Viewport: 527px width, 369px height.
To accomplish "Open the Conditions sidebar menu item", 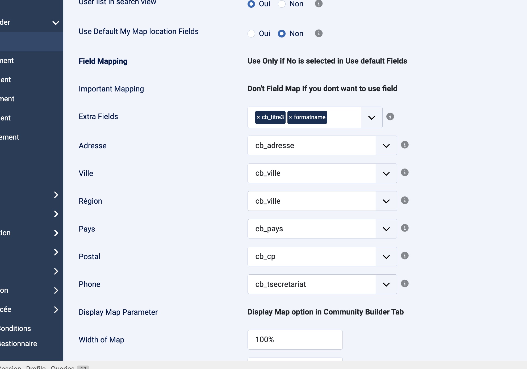I will pos(16,329).
